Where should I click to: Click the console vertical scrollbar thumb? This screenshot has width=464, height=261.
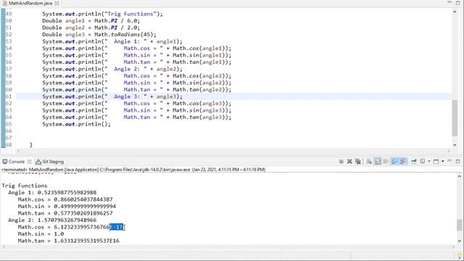pyautogui.click(x=459, y=225)
